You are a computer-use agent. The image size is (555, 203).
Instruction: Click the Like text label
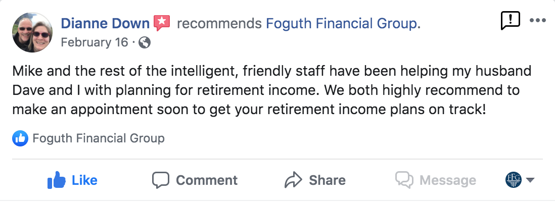(x=84, y=180)
